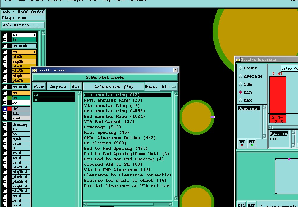Select the 'drawing' layer name
Screen dimensions: 298x207
[x=21, y=124]
